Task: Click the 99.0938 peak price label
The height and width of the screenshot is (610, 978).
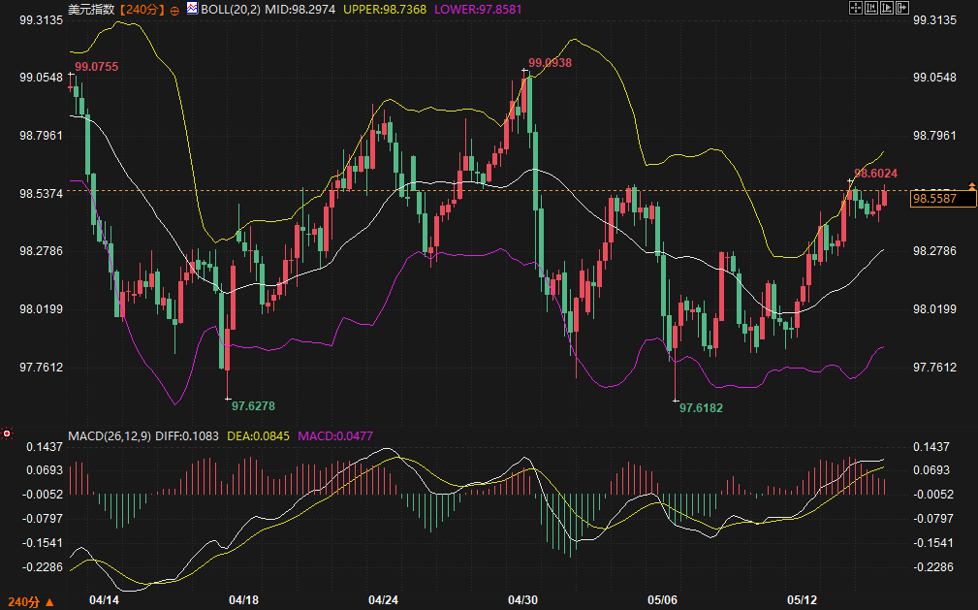Action: [x=551, y=62]
